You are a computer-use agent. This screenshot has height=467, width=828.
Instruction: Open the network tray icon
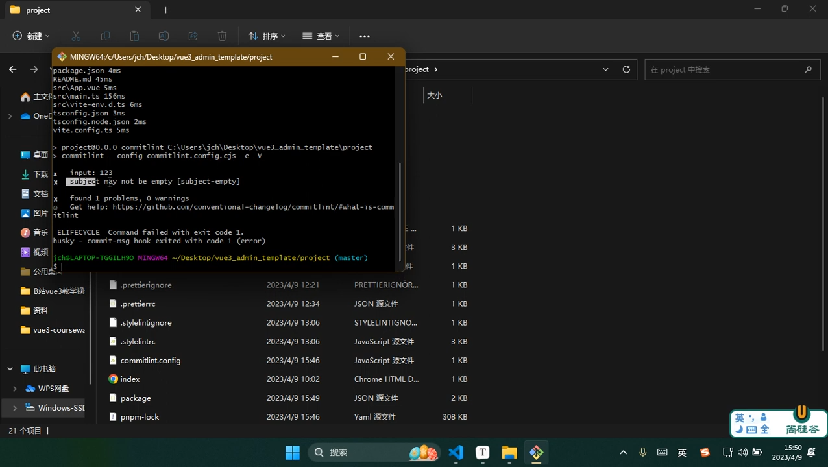(x=728, y=452)
